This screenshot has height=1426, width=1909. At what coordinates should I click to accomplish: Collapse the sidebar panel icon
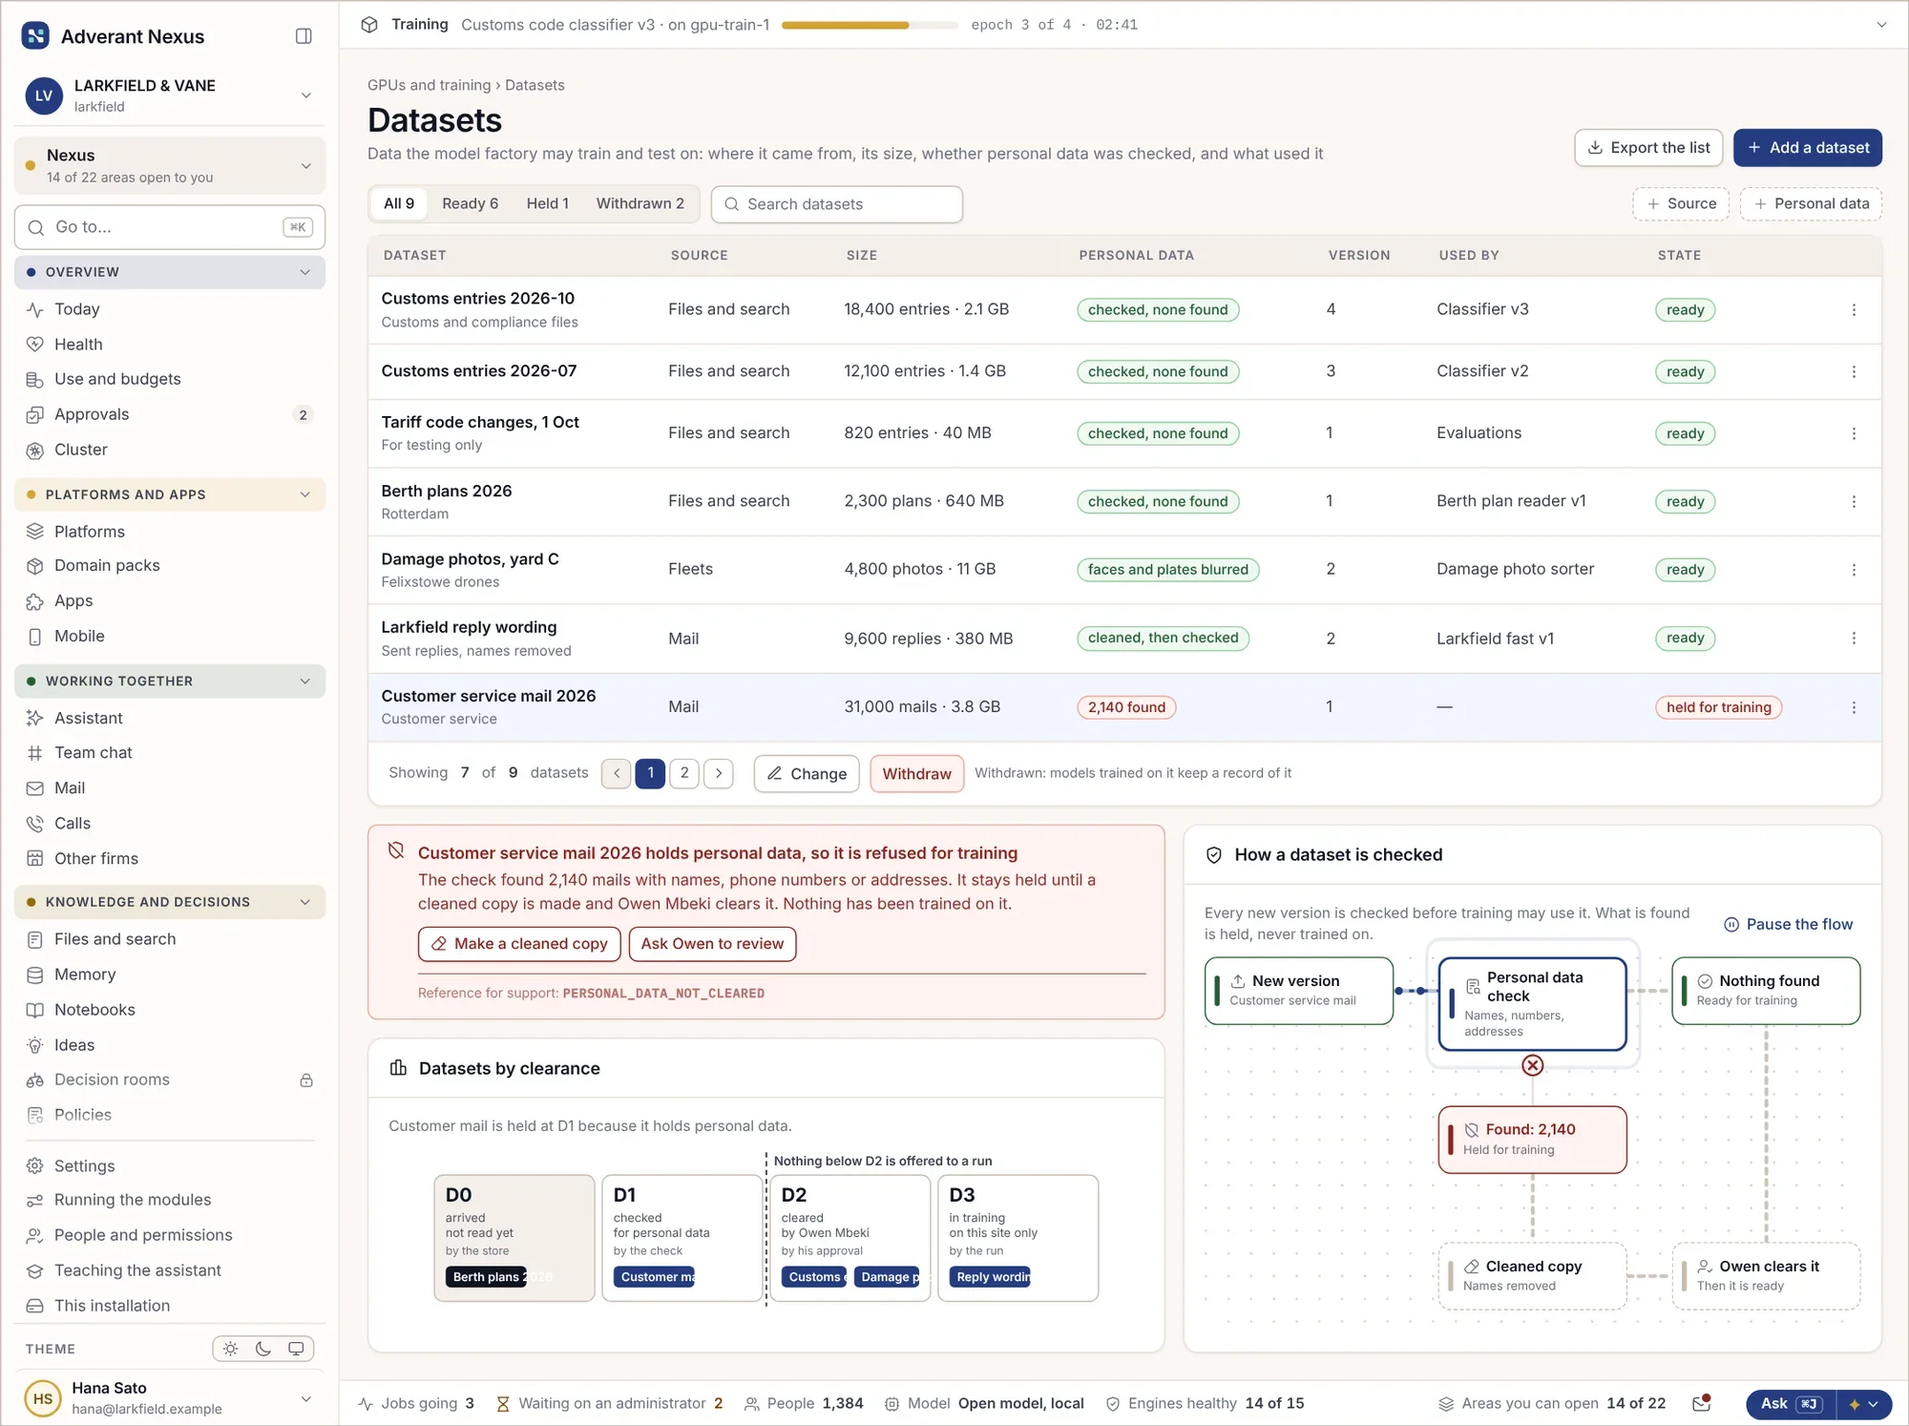[304, 36]
